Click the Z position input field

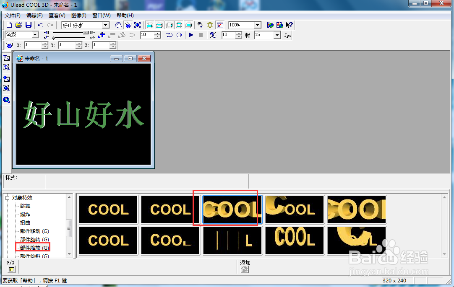click(101, 45)
